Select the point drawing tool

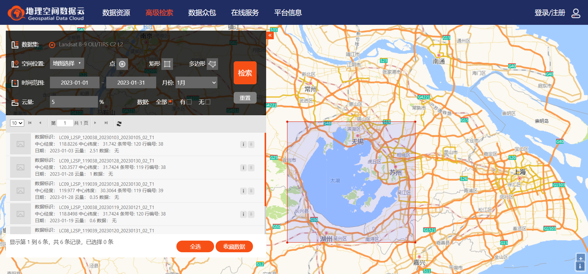(122, 64)
